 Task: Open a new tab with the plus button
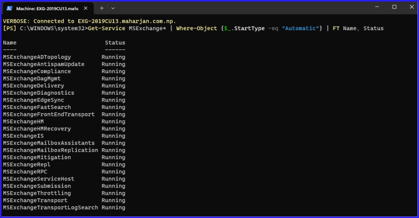(102, 8)
